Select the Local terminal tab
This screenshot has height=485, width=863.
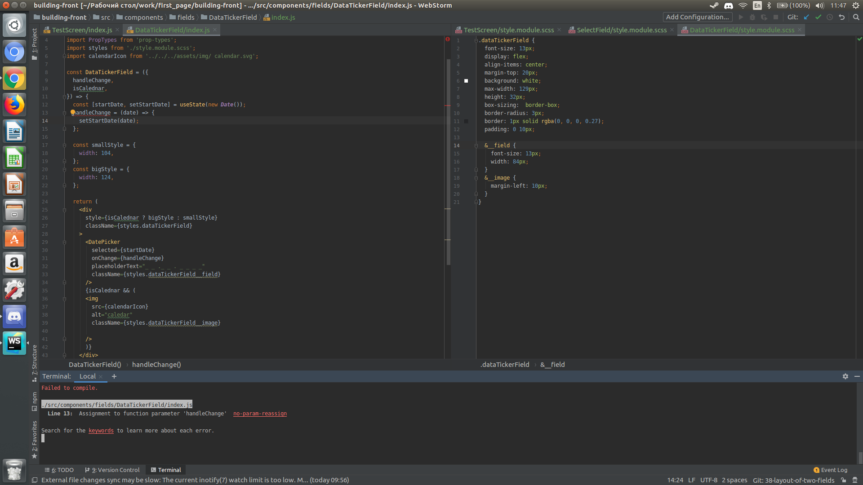[x=88, y=376]
